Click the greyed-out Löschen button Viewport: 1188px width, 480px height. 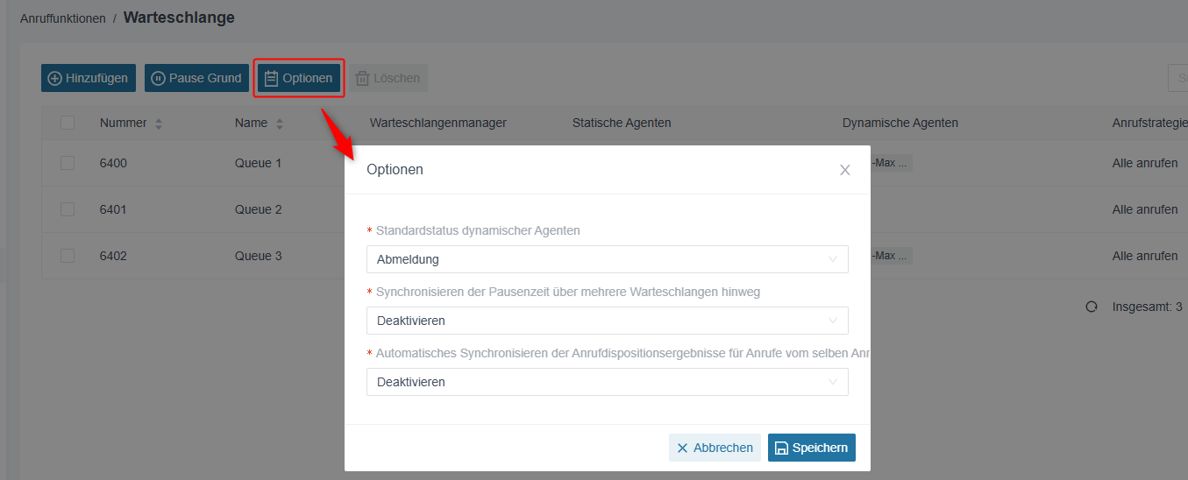pyautogui.click(x=388, y=78)
